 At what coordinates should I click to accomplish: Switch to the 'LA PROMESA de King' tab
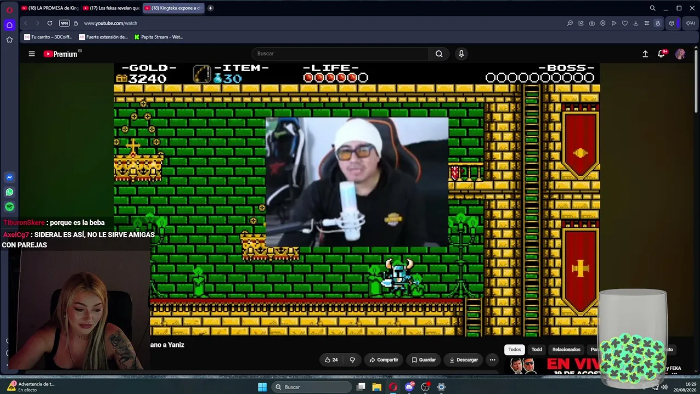pyautogui.click(x=50, y=8)
